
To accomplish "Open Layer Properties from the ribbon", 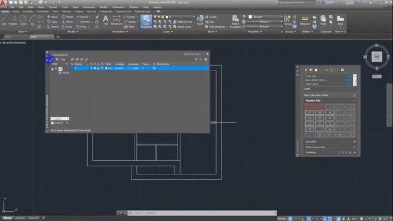I will tap(146, 21).
